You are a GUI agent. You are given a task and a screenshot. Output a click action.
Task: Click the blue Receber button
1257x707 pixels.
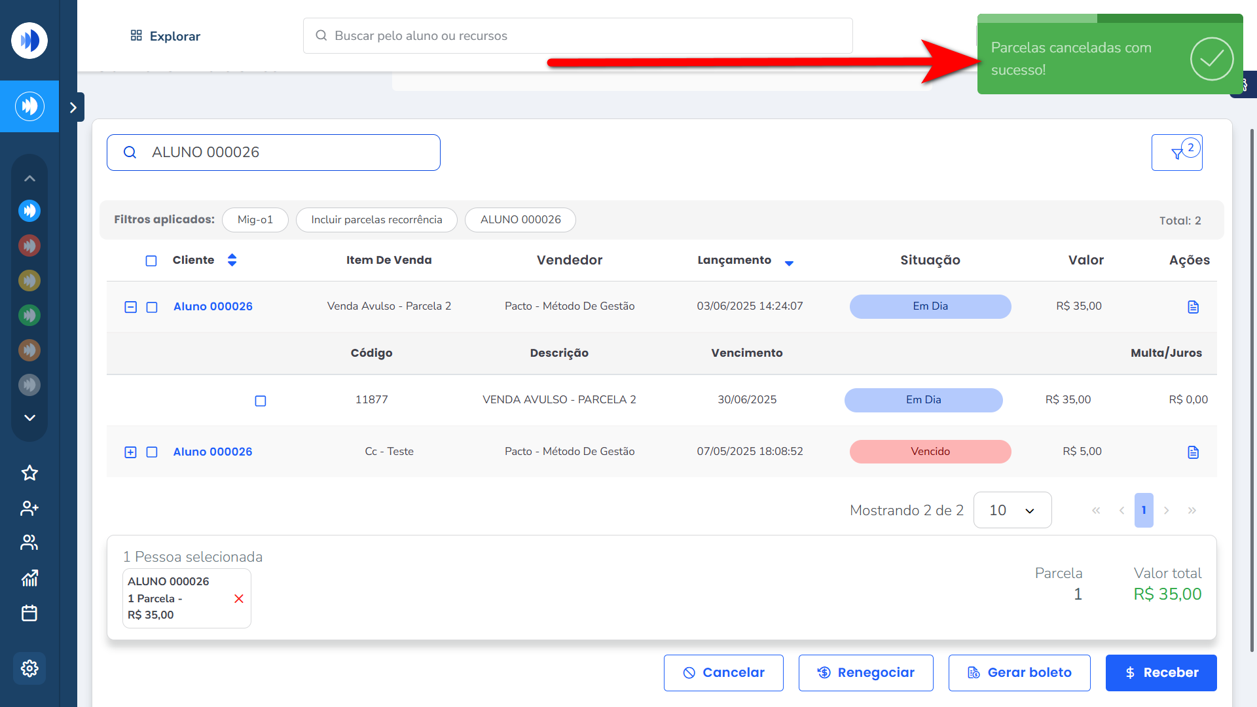point(1161,672)
